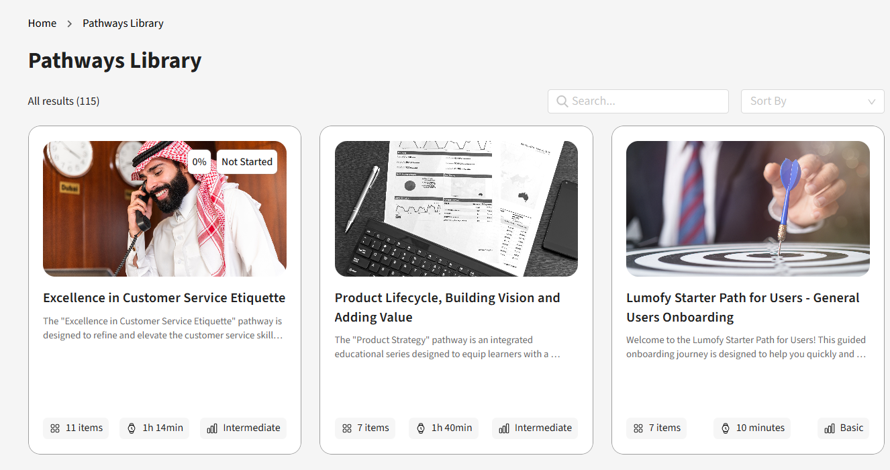Click the Sort By chevron arrow
Screen dimensions: 890x470
(x=871, y=102)
